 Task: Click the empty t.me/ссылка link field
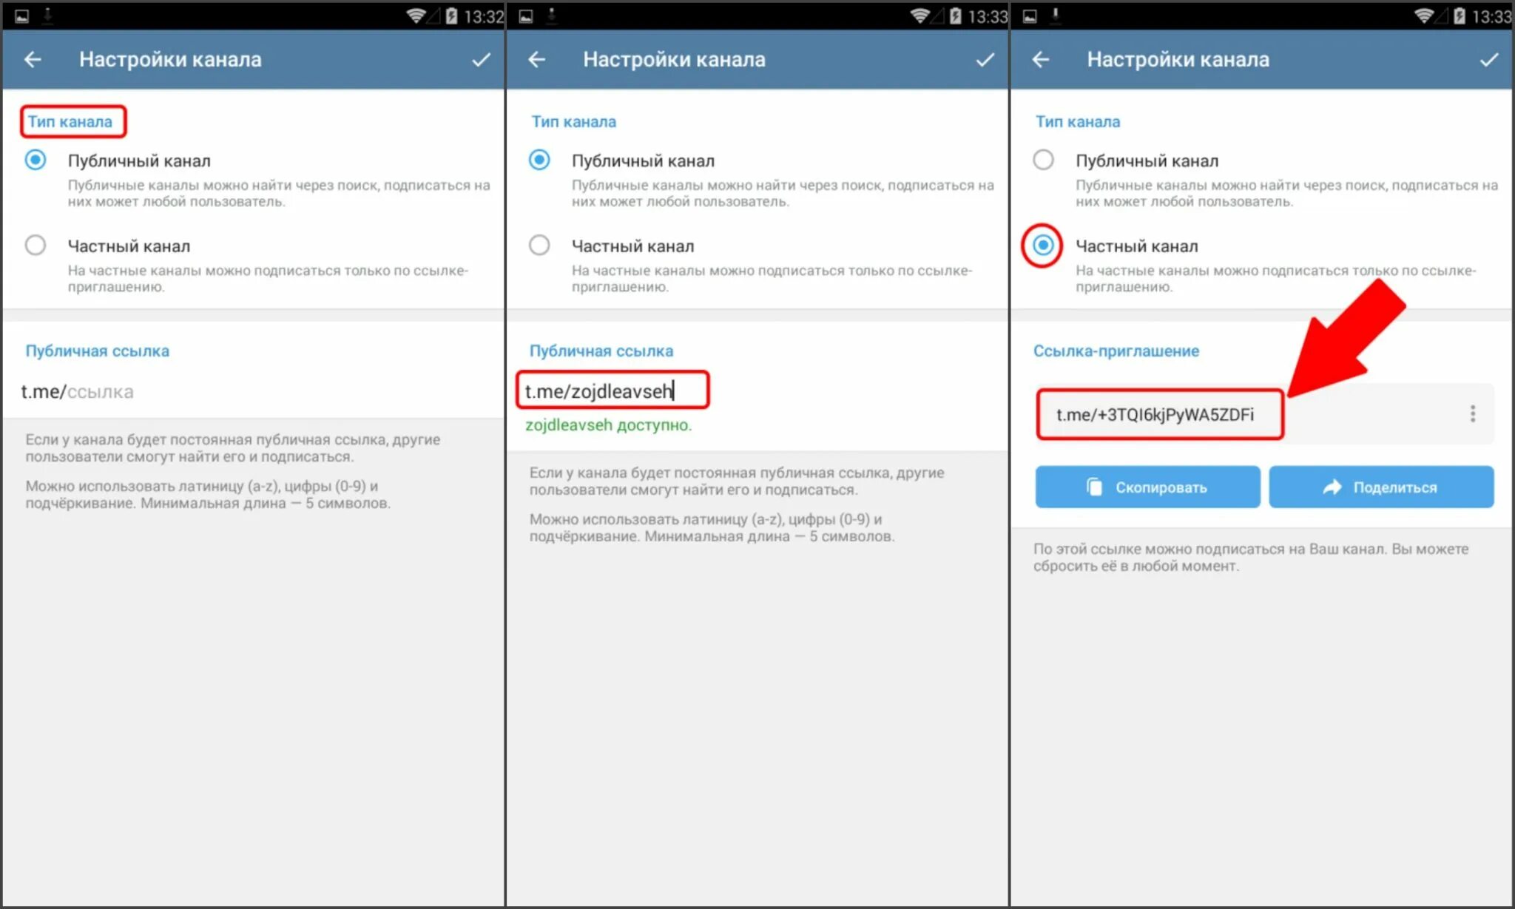(253, 391)
